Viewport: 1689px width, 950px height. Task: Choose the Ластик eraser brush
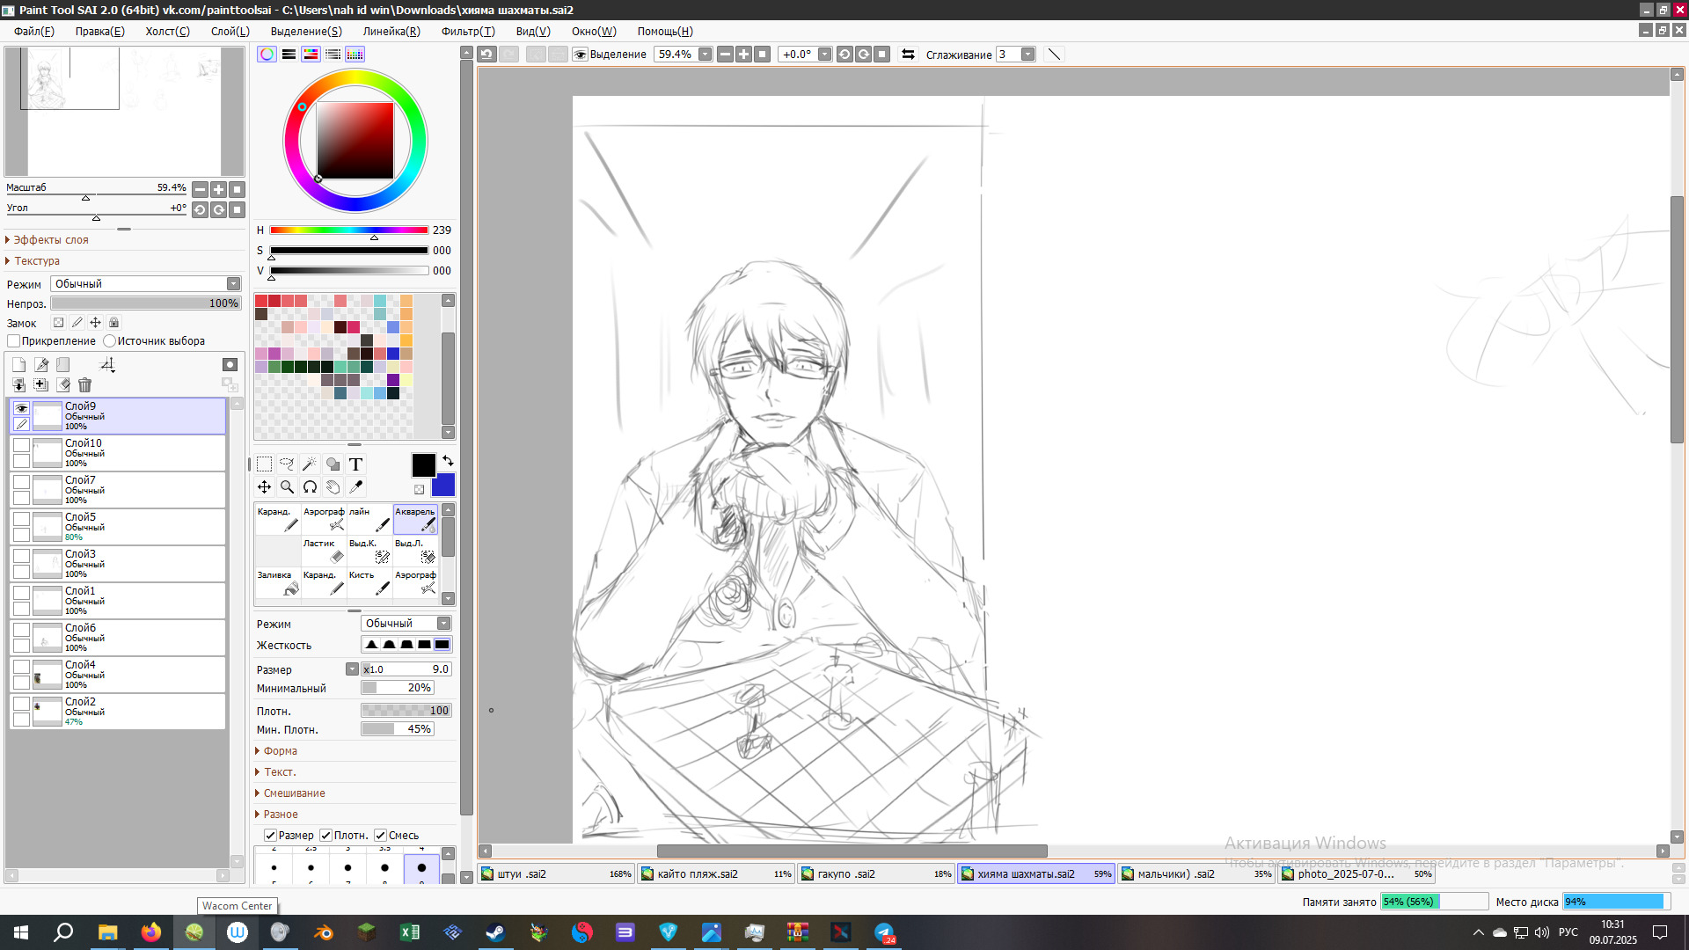click(x=324, y=551)
